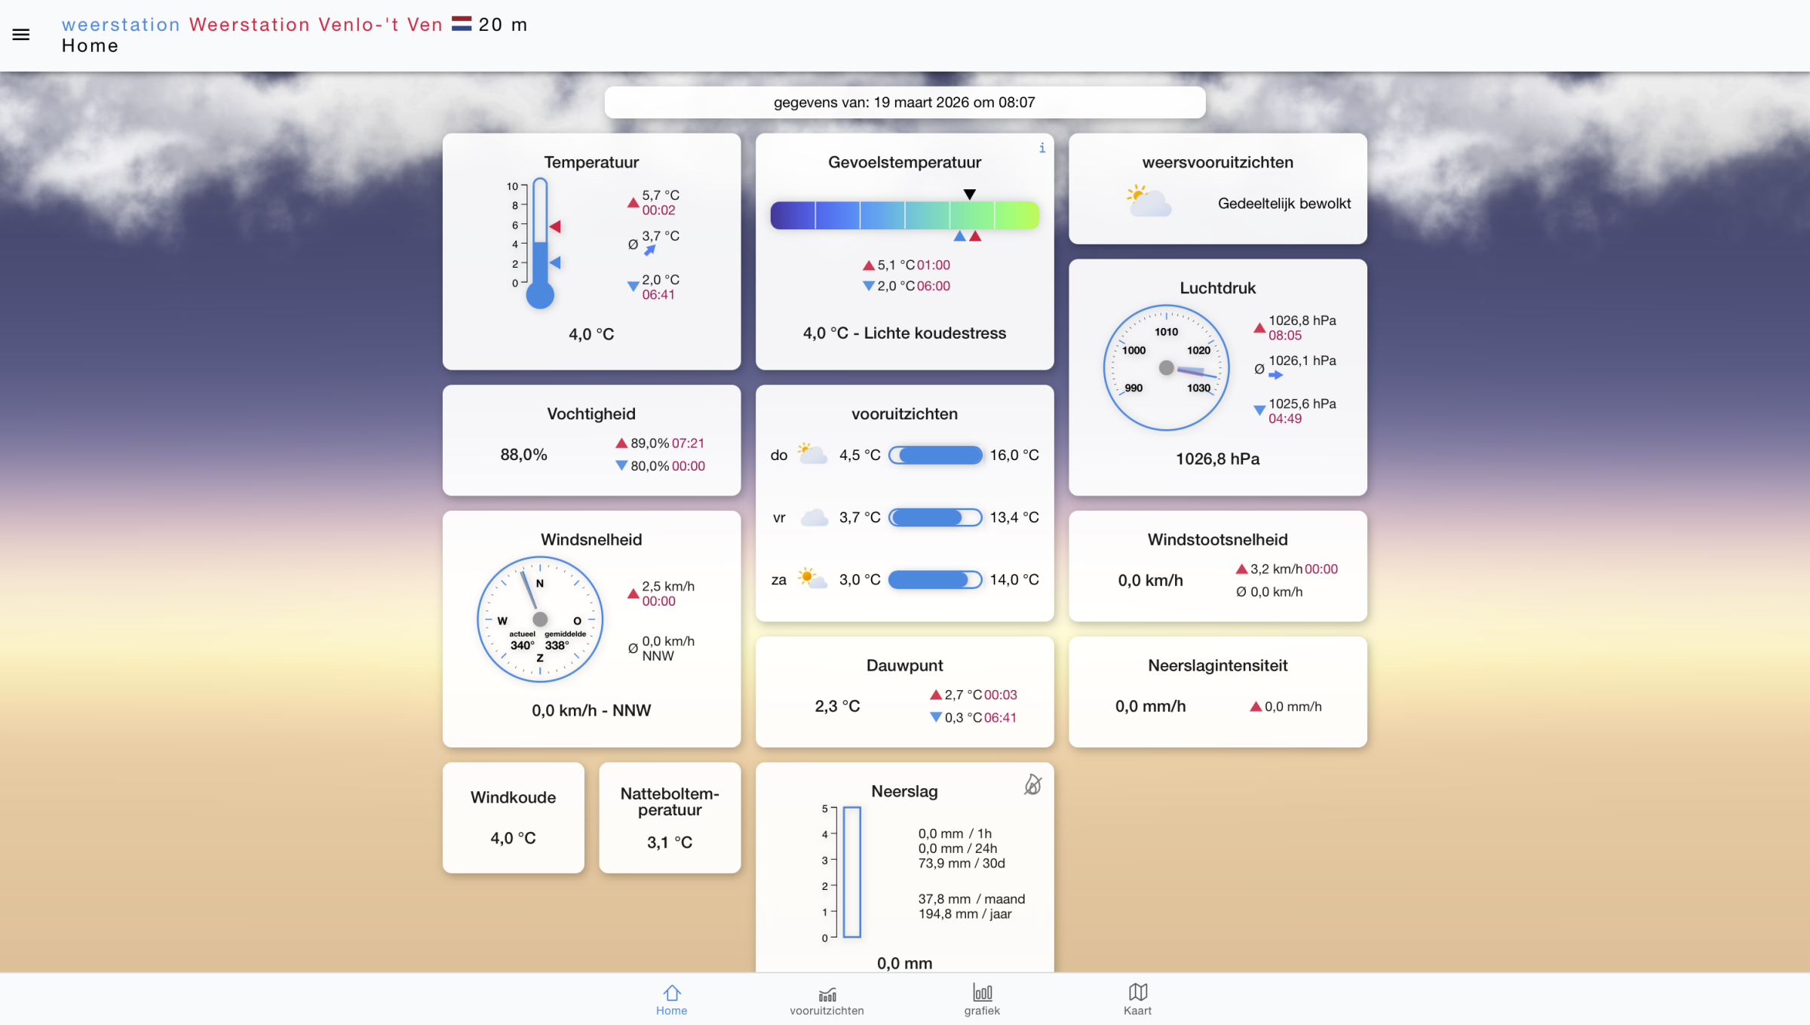Click the Gevoelstemperatuur info icon
This screenshot has height=1025, width=1810.
pos(1042,149)
